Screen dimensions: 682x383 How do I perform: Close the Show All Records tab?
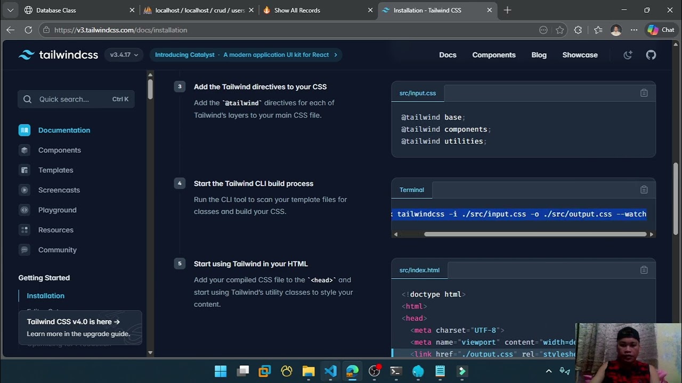point(370,10)
